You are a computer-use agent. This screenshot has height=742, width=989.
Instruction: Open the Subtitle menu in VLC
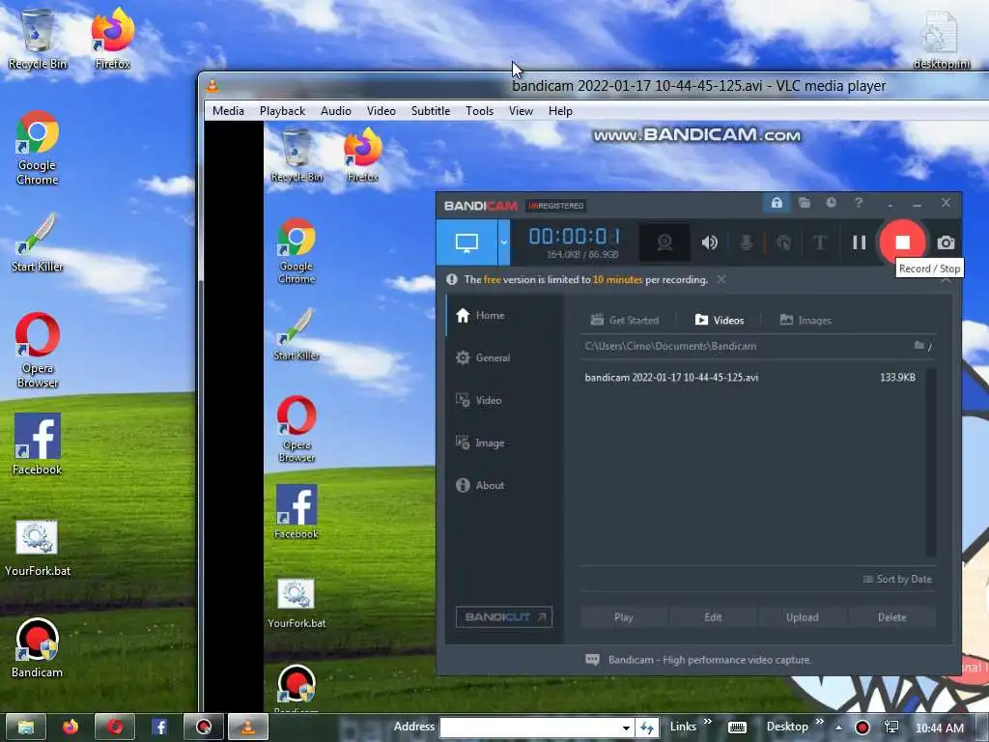click(x=430, y=111)
